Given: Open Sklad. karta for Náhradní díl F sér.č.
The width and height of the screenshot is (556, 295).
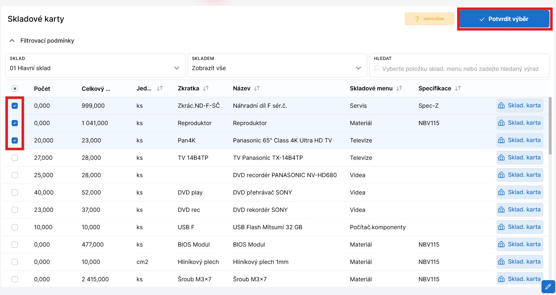Looking at the screenshot, I should pyautogui.click(x=520, y=106).
